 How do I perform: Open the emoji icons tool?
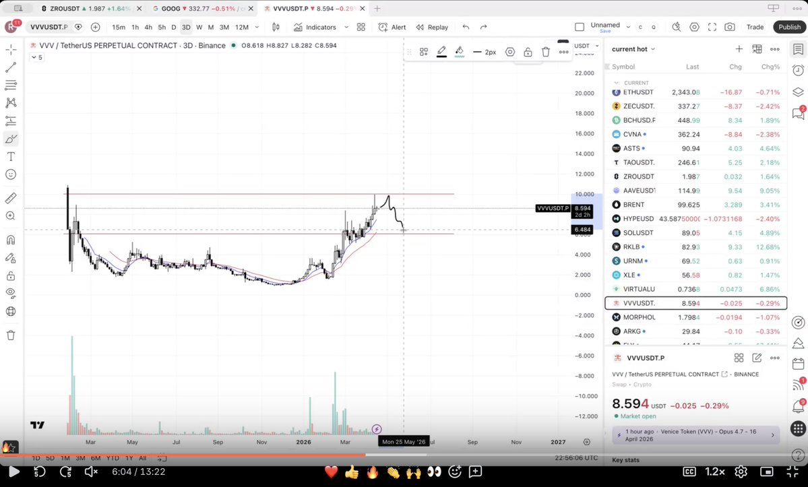click(x=11, y=174)
